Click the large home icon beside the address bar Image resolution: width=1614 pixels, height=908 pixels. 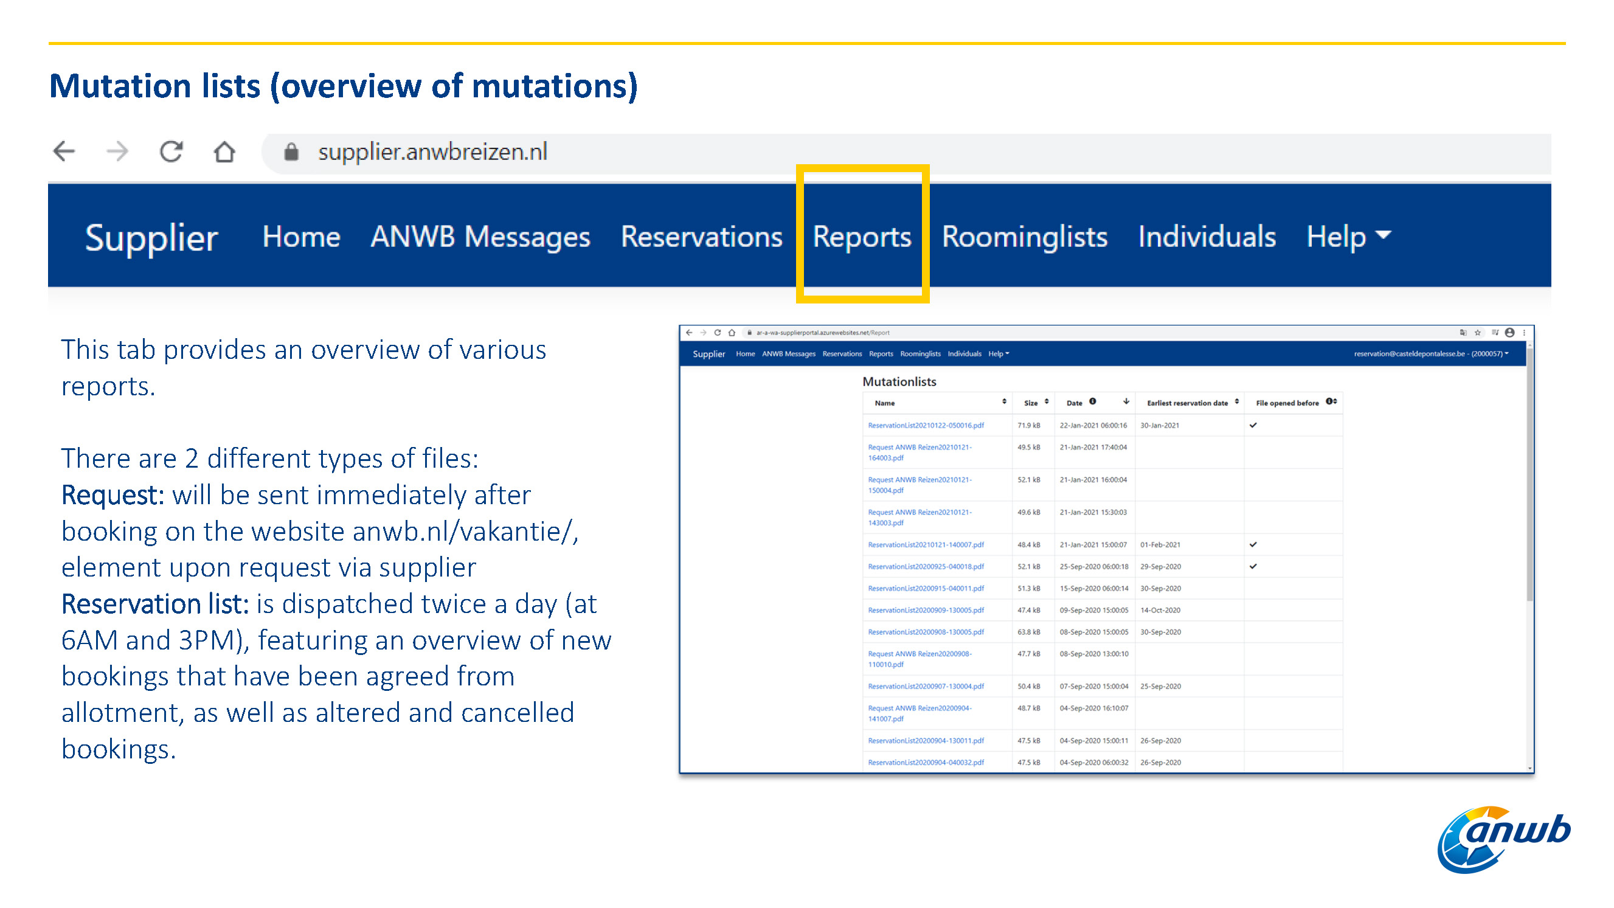[x=224, y=151]
